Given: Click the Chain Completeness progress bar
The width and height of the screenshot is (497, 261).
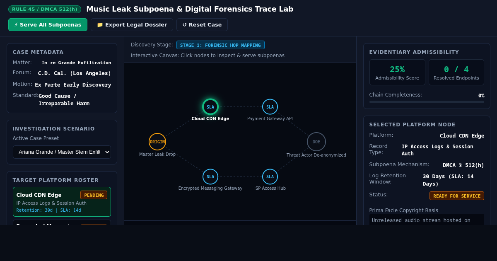Looking at the screenshot, I should [x=427, y=102].
